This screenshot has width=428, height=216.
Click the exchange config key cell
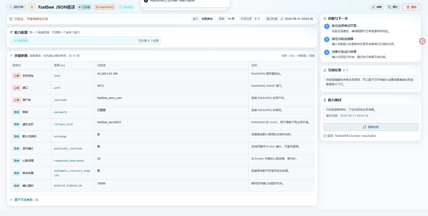(x=73, y=137)
